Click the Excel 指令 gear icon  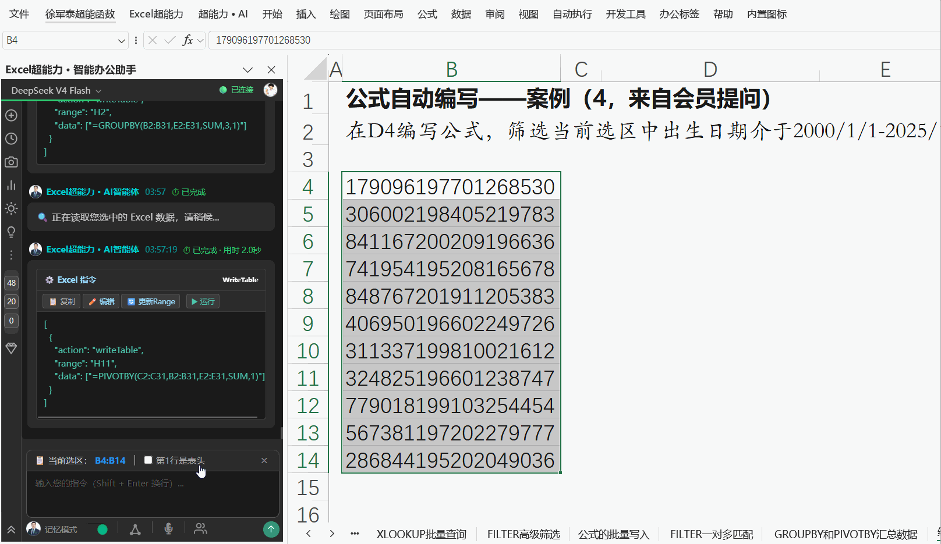point(49,280)
